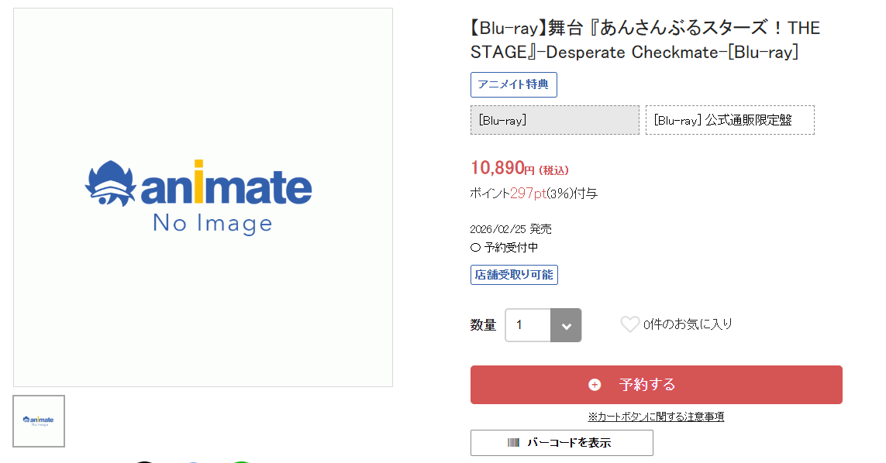Click the circle icon next to 予約受付中
The width and height of the screenshot is (886, 463).
pyautogui.click(x=475, y=247)
